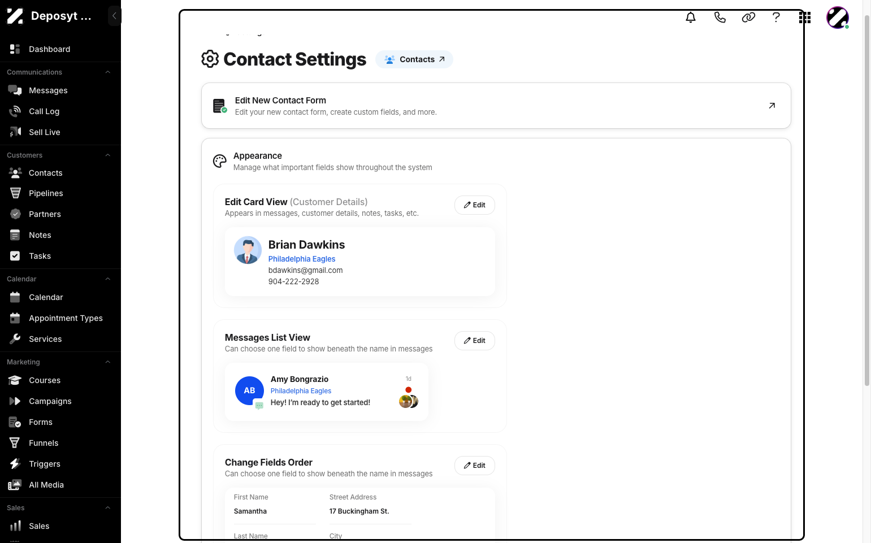Click the Contacts link button beside title
This screenshot has width=871, height=543.
click(x=414, y=59)
